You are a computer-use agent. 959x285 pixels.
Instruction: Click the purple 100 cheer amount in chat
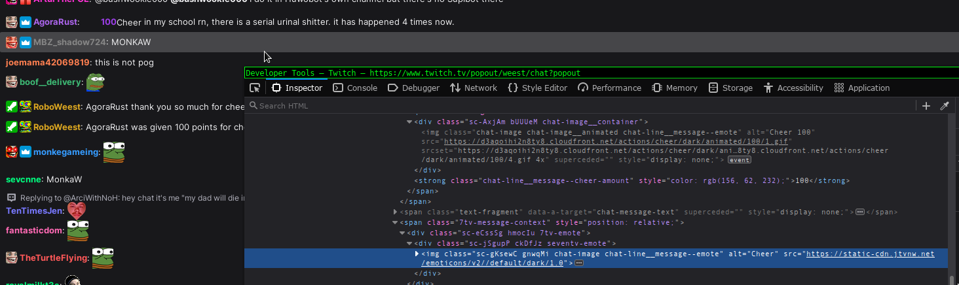(109, 22)
